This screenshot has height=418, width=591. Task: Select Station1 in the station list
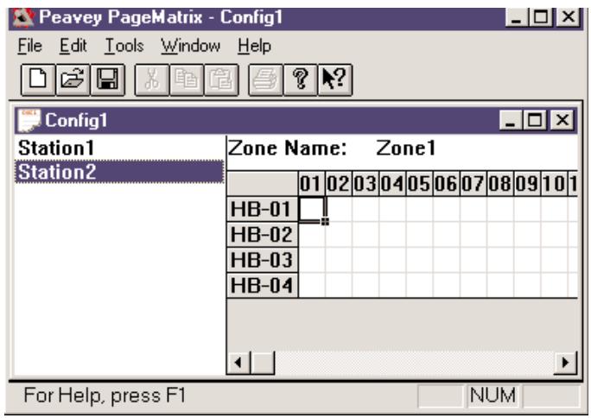(x=120, y=148)
